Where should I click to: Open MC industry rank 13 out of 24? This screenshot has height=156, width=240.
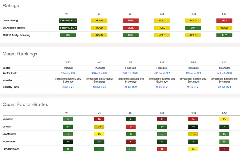[x=99, y=87]
